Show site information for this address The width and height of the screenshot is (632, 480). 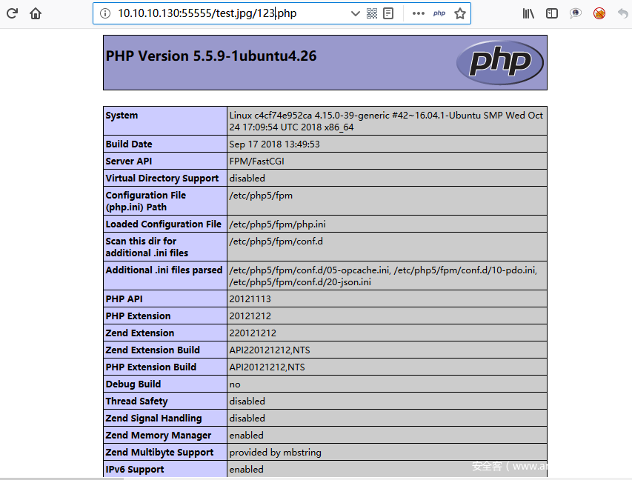pyautogui.click(x=104, y=13)
